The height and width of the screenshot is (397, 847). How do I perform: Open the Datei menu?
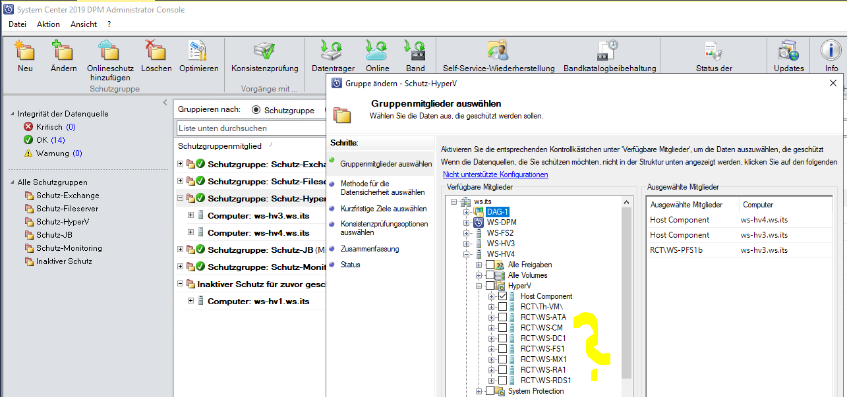(18, 24)
